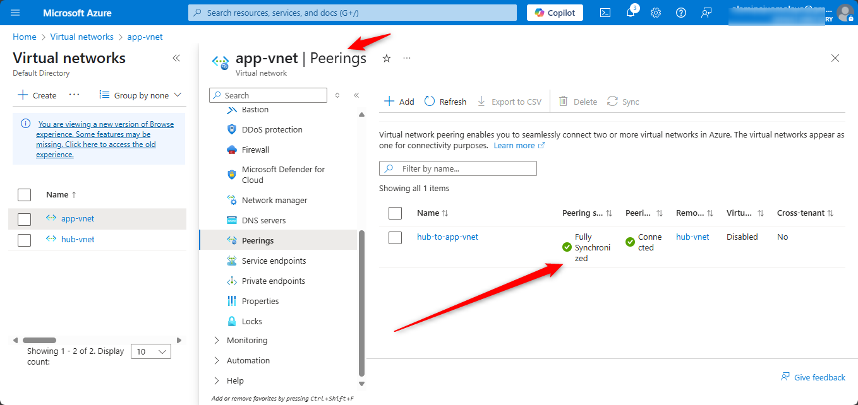Screen dimensions: 858x405
Task: Open hub-vnet in the networks list
Action: 78,240
